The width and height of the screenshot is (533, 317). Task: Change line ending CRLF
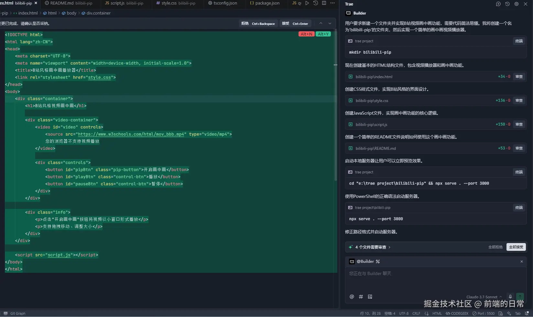pyautogui.click(x=416, y=313)
